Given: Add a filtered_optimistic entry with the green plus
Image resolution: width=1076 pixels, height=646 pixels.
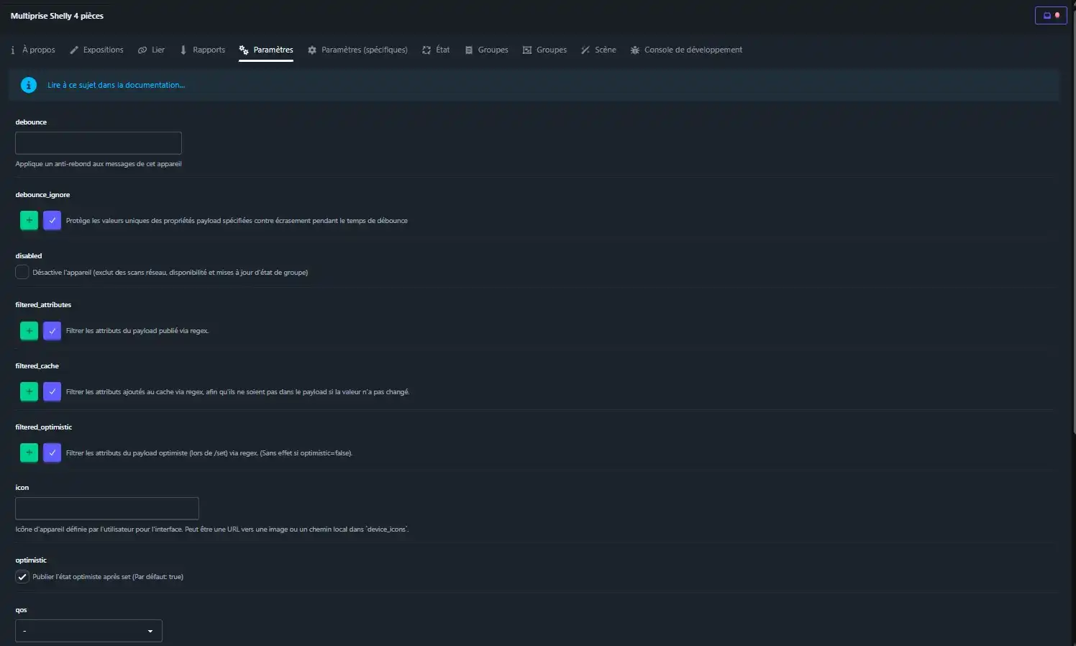Looking at the screenshot, I should (x=29, y=453).
